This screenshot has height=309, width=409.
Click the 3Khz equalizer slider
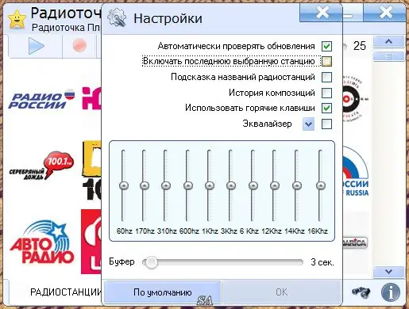[x=231, y=185]
